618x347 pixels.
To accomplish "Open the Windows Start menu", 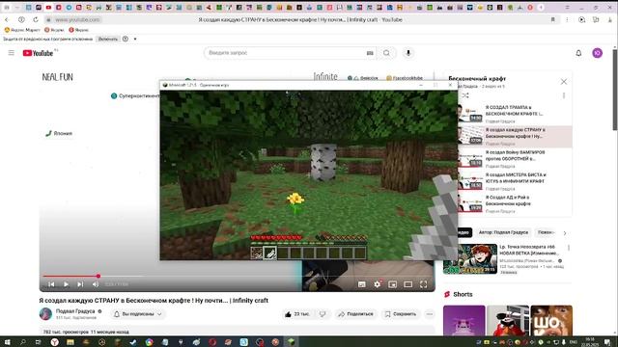I will (x=7, y=342).
